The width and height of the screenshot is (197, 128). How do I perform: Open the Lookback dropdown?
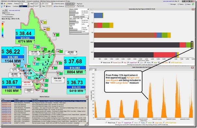24,6
